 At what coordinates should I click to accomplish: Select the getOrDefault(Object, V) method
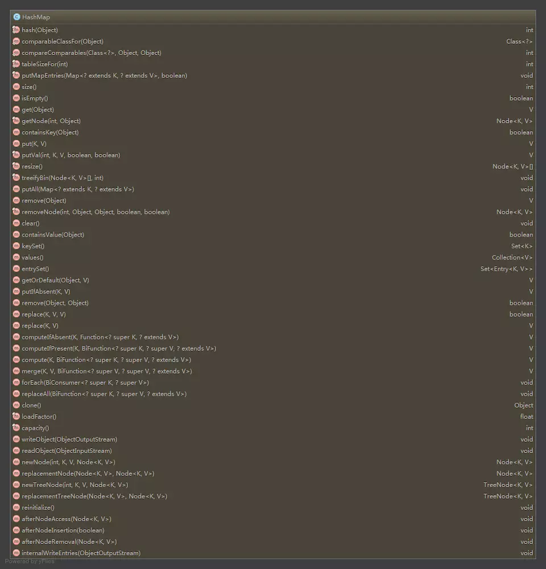point(55,280)
